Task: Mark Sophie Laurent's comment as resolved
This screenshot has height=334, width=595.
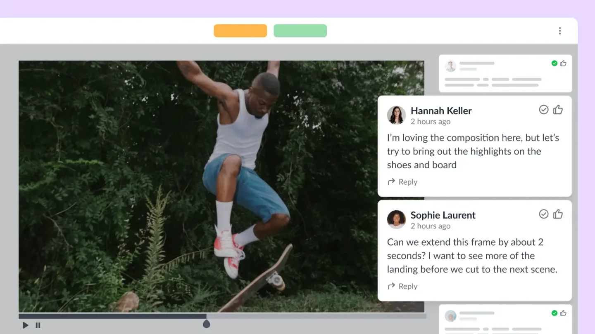Action: 544,214
